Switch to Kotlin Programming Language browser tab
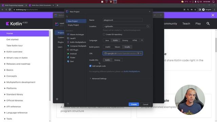 (14, 5)
